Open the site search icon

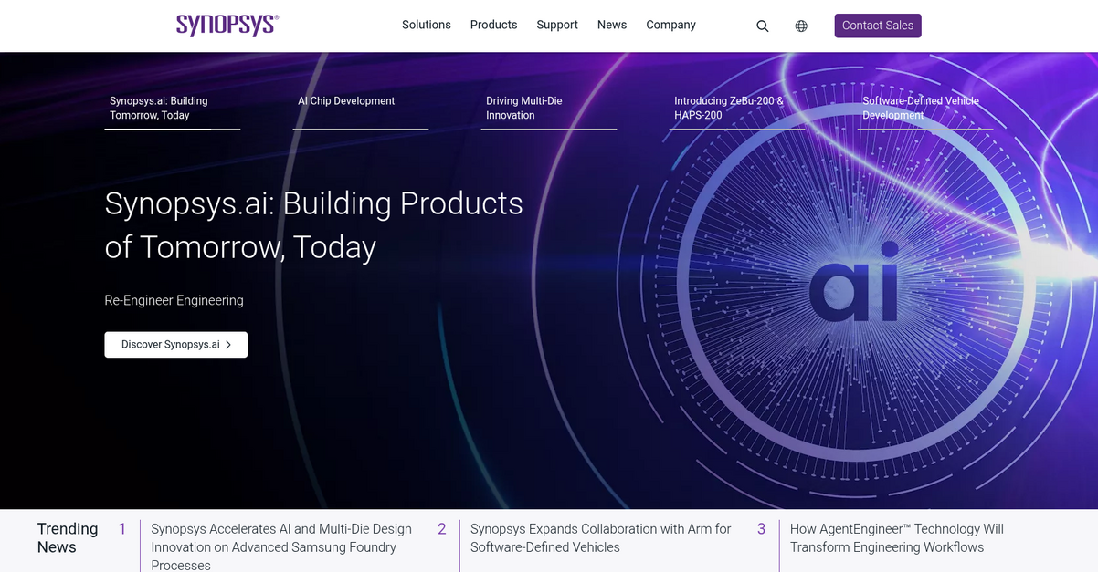[763, 26]
